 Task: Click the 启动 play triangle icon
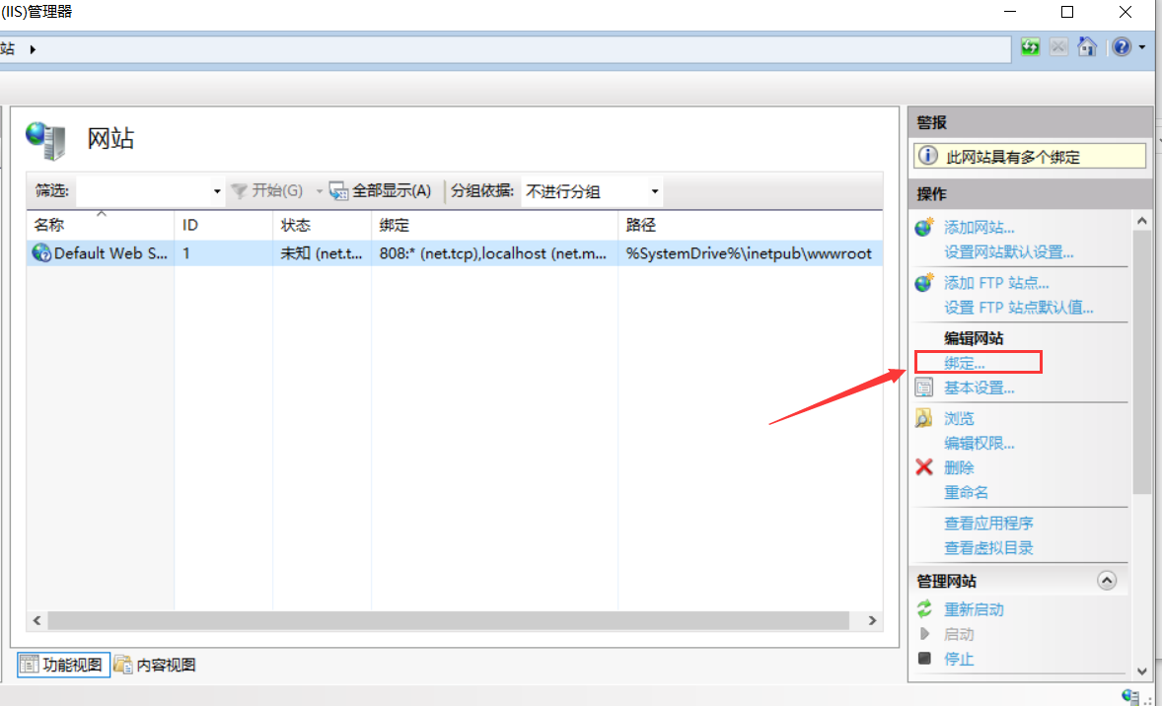click(x=924, y=633)
